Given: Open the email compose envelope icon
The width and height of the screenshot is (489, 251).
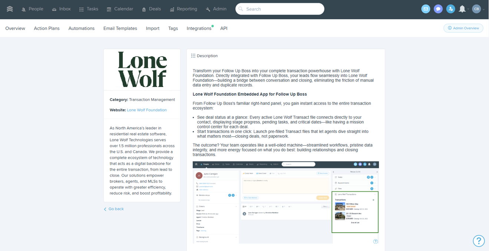Looking at the screenshot, I should (426, 9).
